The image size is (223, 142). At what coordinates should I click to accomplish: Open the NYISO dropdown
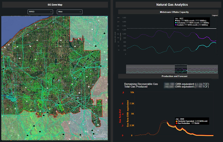click(40, 12)
